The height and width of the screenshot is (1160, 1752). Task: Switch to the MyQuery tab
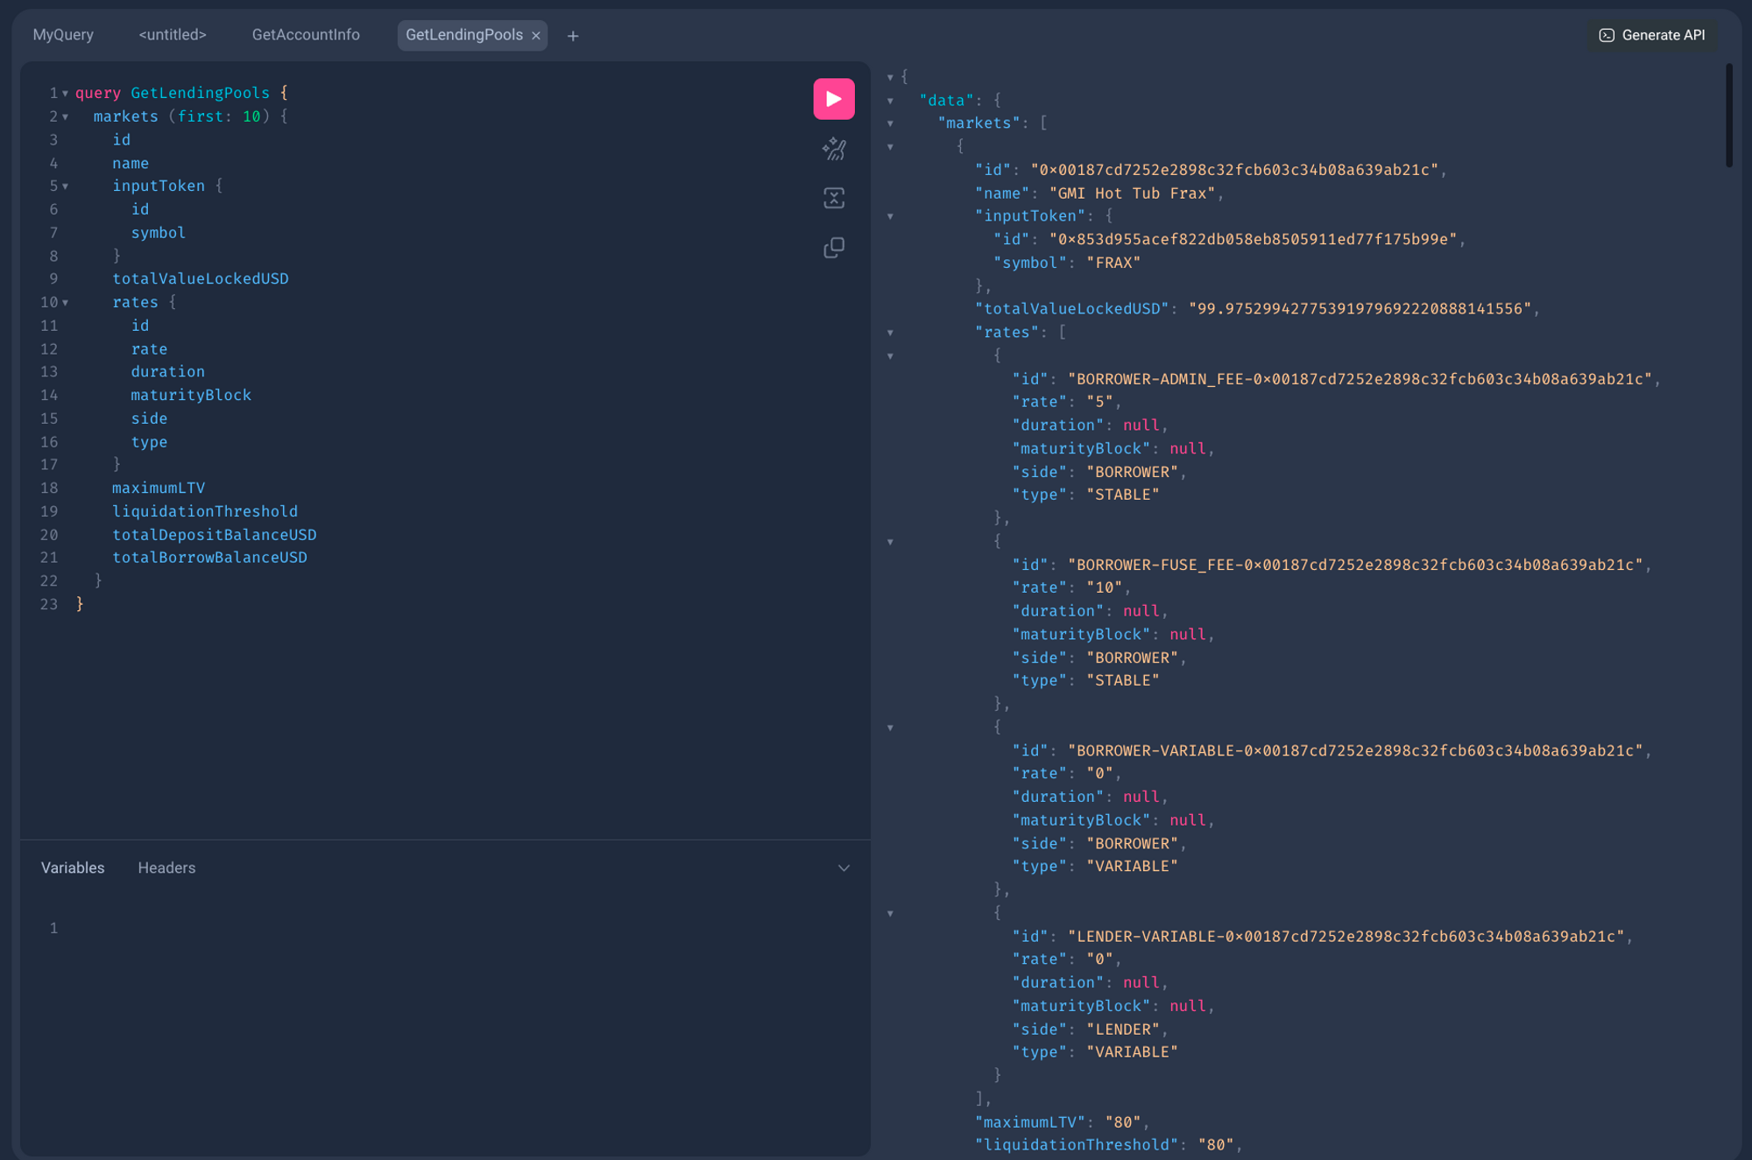coord(63,35)
